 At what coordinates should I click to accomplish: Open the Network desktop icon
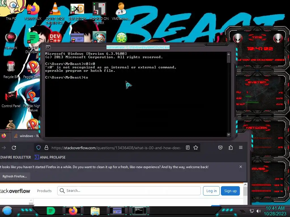pyautogui.click(x=11, y=41)
